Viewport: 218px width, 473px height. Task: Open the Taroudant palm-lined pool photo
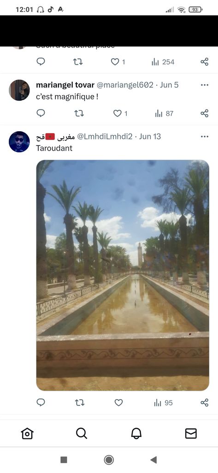(x=123, y=275)
